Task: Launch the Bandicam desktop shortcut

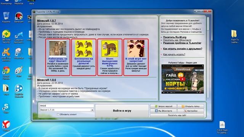Action: [x=19, y=17]
